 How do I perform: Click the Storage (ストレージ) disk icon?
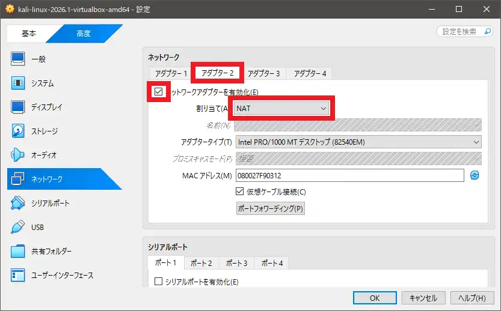tap(17, 131)
